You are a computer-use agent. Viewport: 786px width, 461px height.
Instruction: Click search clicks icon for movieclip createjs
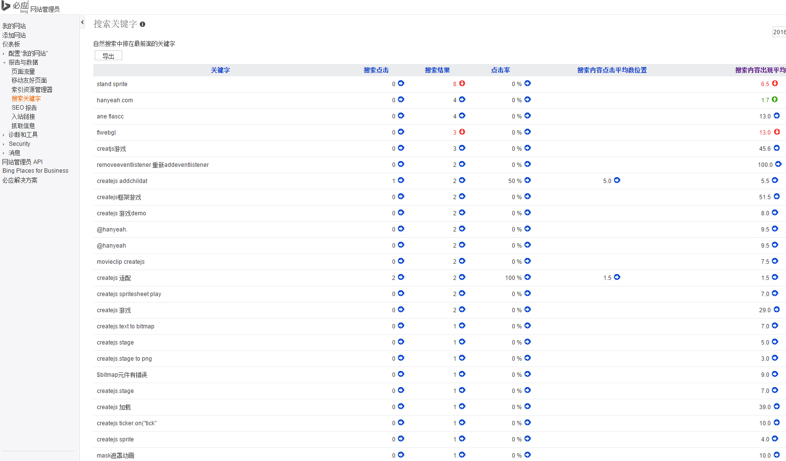coord(401,261)
